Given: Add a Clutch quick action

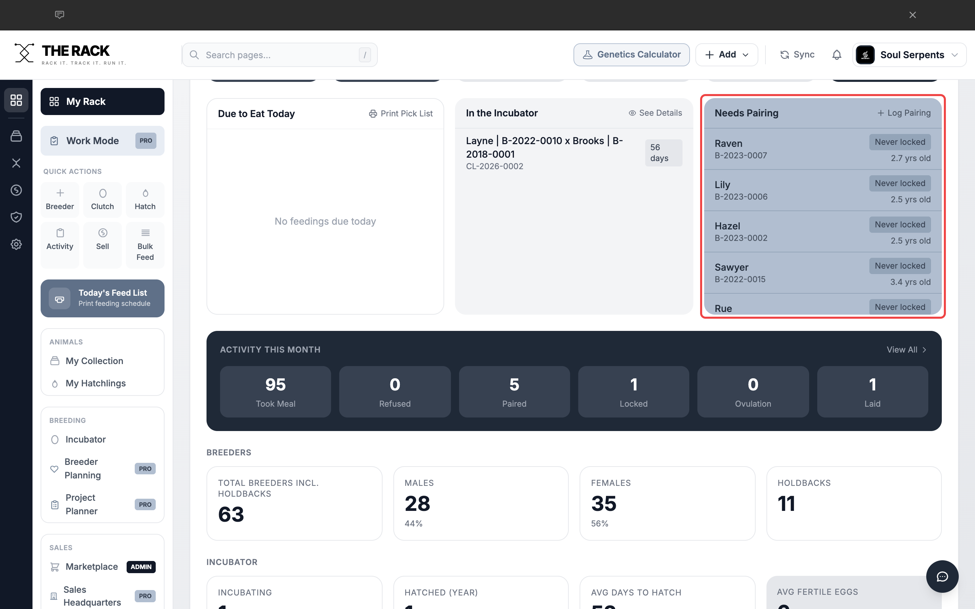Looking at the screenshot, I should coord(103,200).
